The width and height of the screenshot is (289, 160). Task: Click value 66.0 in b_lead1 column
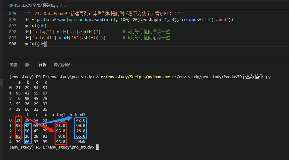81,136
